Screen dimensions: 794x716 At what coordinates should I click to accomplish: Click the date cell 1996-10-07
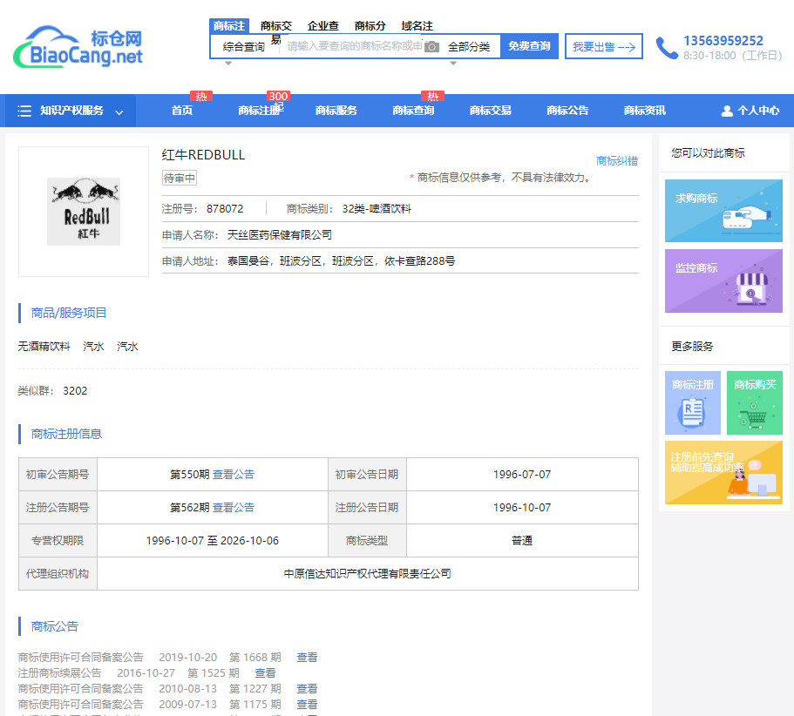coord(522,507)
